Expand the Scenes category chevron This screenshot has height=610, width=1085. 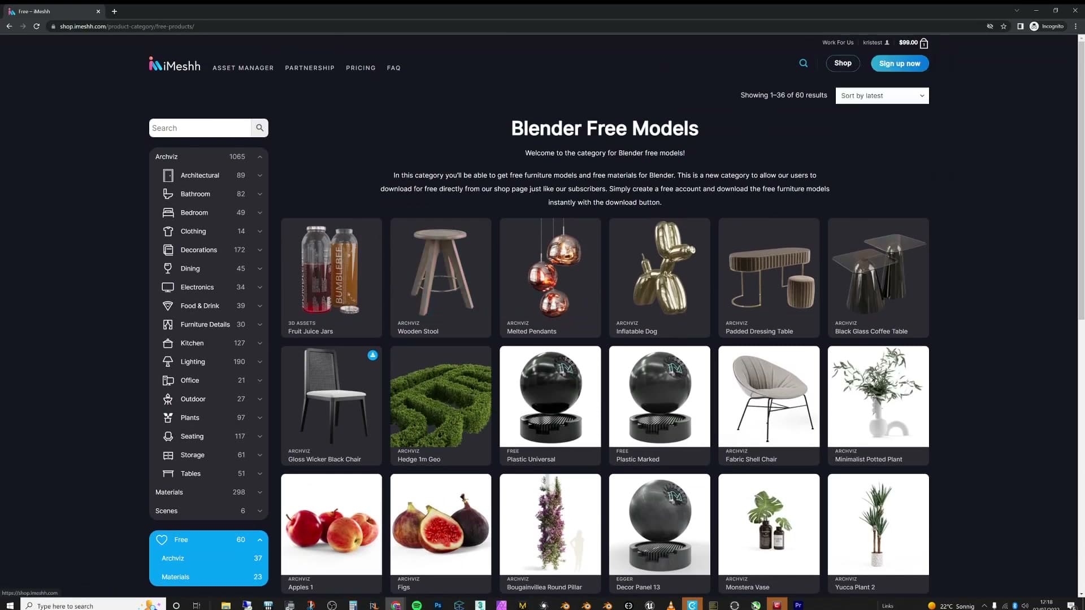click(259, 511)
